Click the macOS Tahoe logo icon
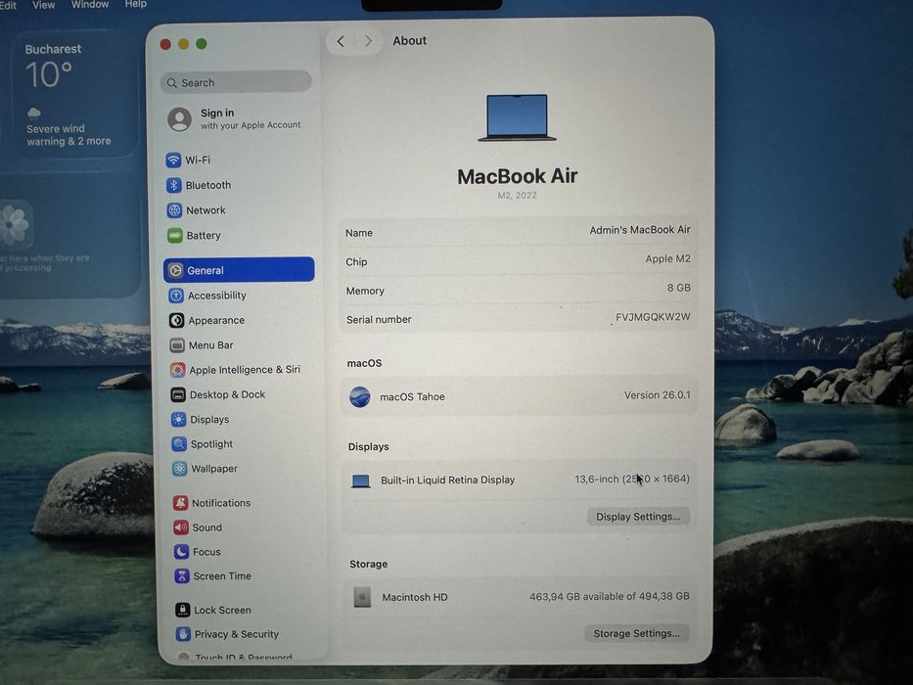The width and height of the screenshot is (913, 685). tap(360, 396)
